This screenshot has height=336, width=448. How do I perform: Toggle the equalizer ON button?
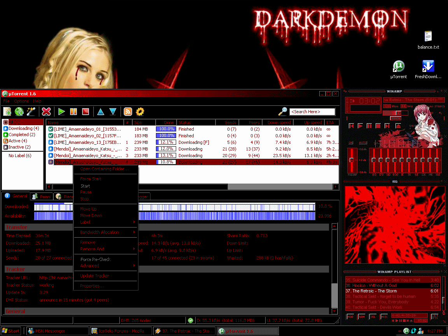pos(351,143)
